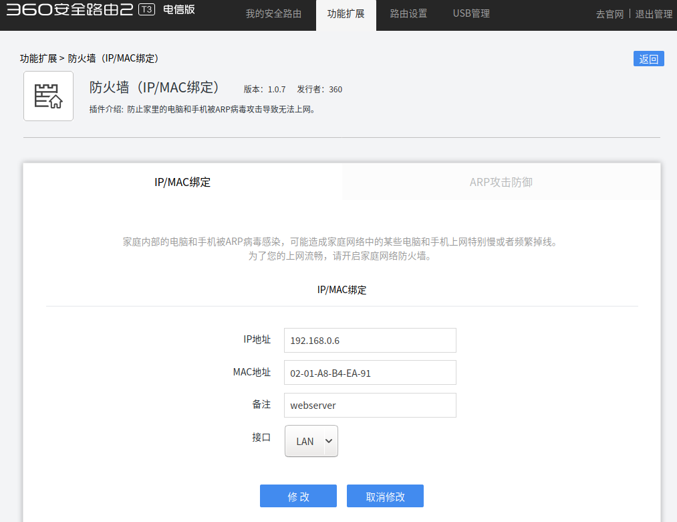Edit the 备注 field containing webserver
677x522 pixels.
(370, 405)
